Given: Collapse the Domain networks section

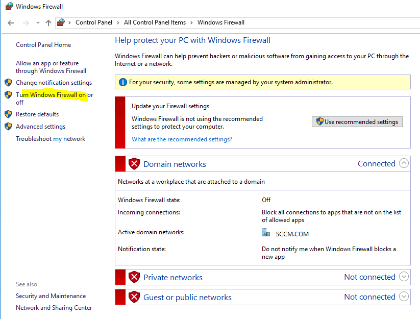Looking at the screenshot, I should click(x=404, y=163).
